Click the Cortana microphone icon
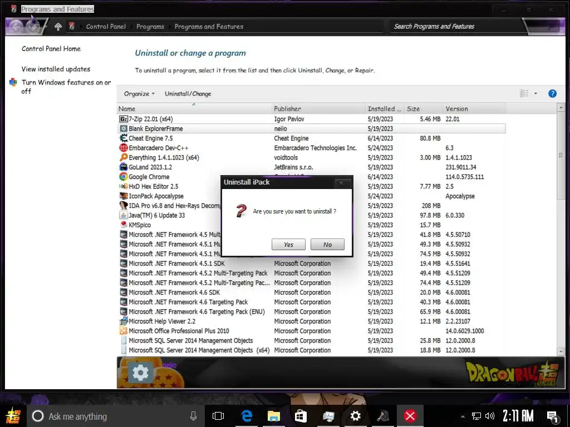 pos(193,416)
